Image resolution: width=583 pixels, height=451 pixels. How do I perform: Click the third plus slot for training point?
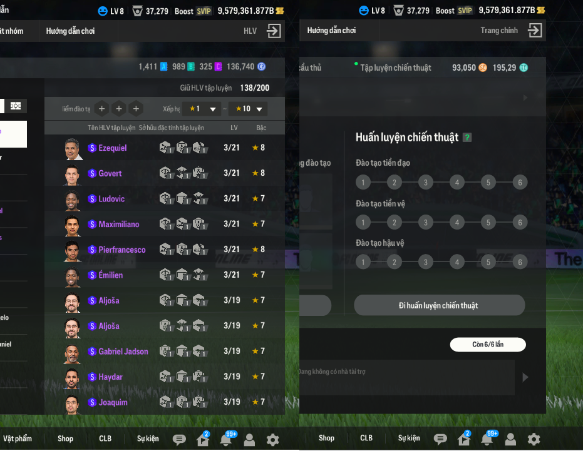click(136, 109)
